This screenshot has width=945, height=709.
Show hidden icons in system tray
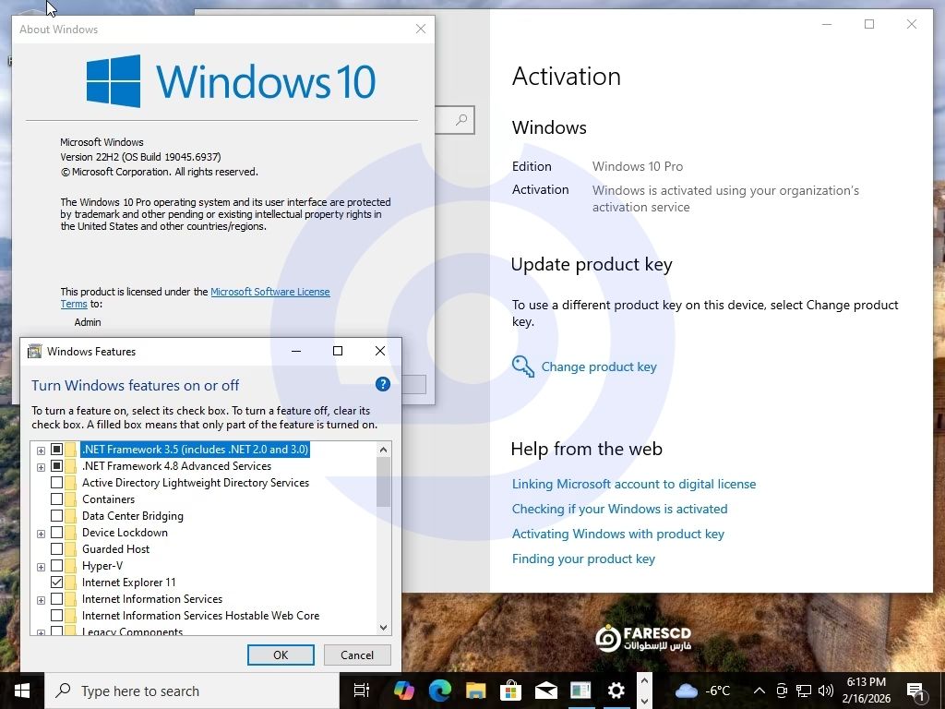[x=759, y=691]
